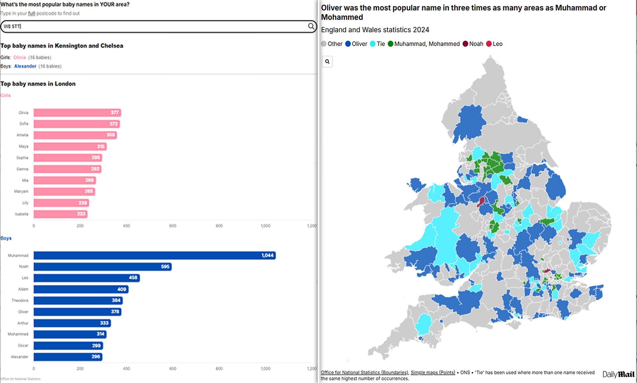The height and width of the screenshot is (383, 637).
Task: Open the Simple maps Points link
Action: tap(432, 372)
